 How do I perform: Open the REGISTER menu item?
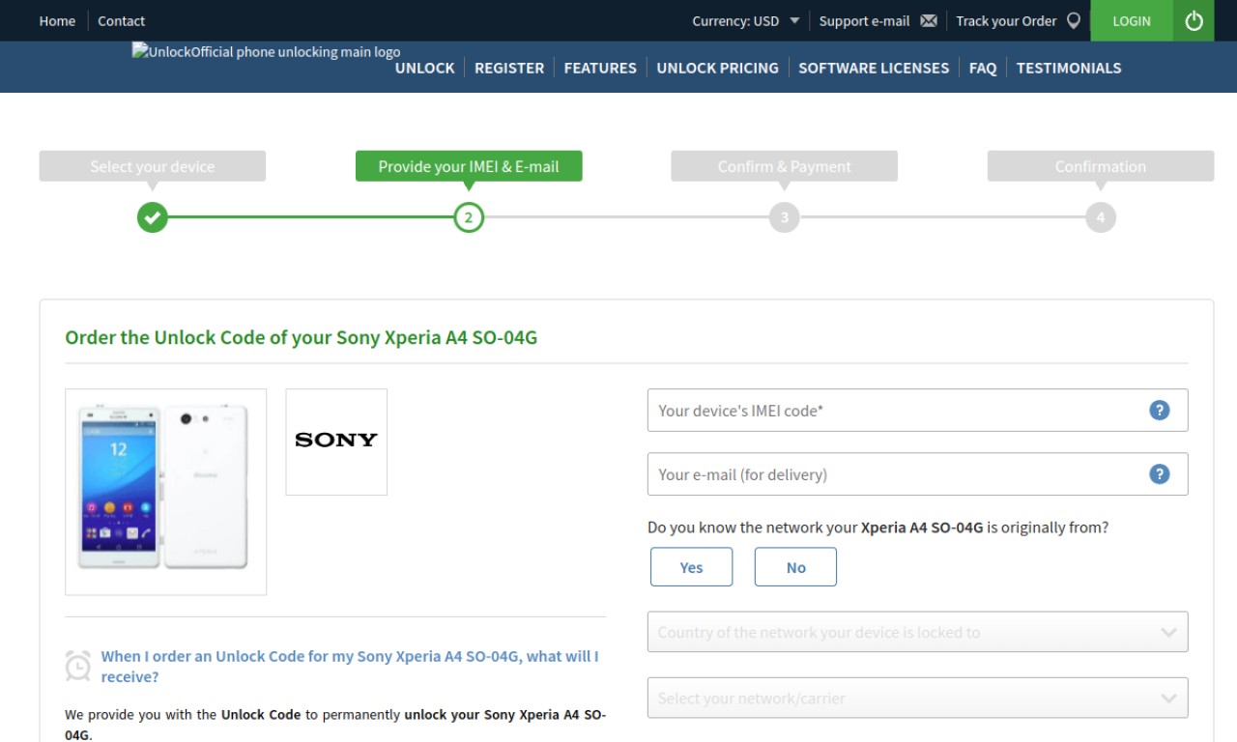point(509,68)
